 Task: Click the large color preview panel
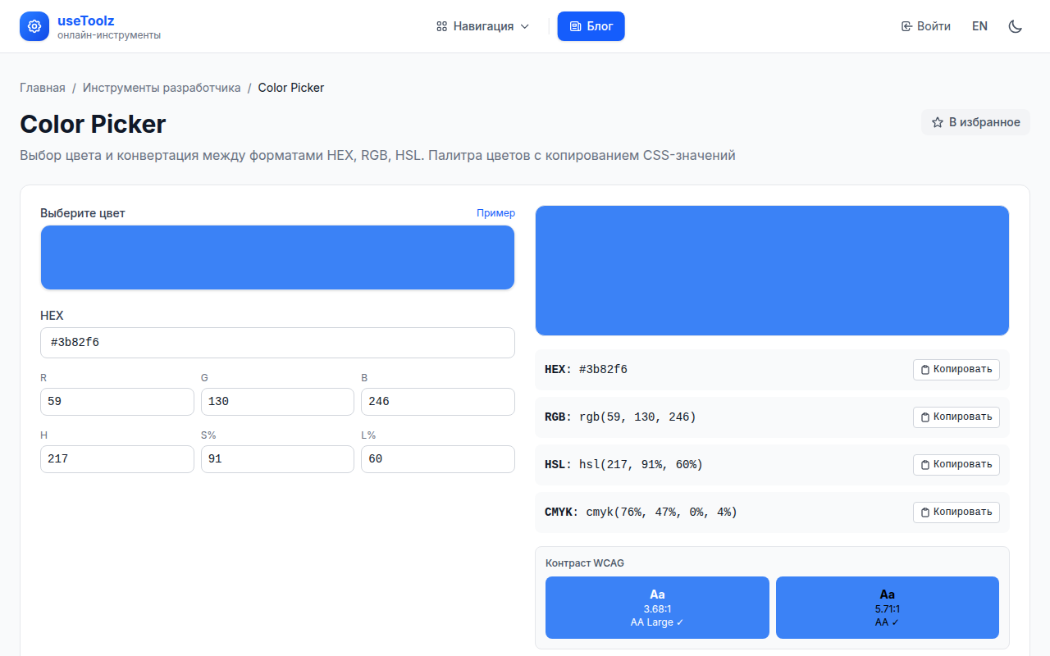click(x=772, y=271)
